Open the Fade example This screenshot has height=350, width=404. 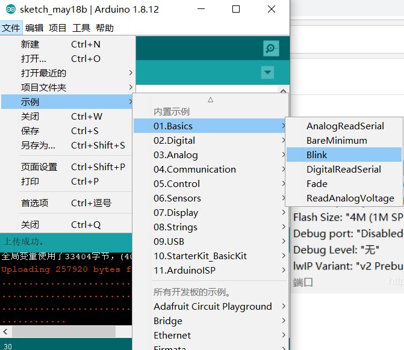tap(344, 184)
